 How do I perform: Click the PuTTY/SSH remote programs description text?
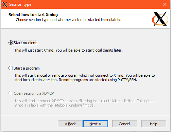click(x=85, y=78)
